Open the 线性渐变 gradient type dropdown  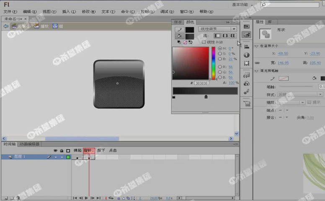coord(217,29)
